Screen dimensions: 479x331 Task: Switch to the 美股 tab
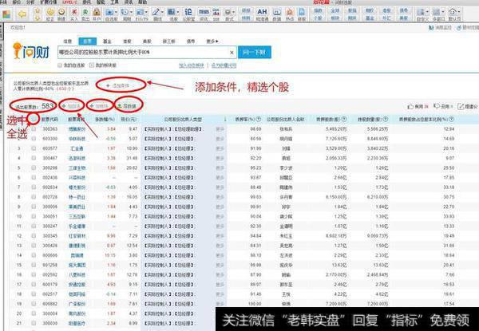[x=147, y=41]
